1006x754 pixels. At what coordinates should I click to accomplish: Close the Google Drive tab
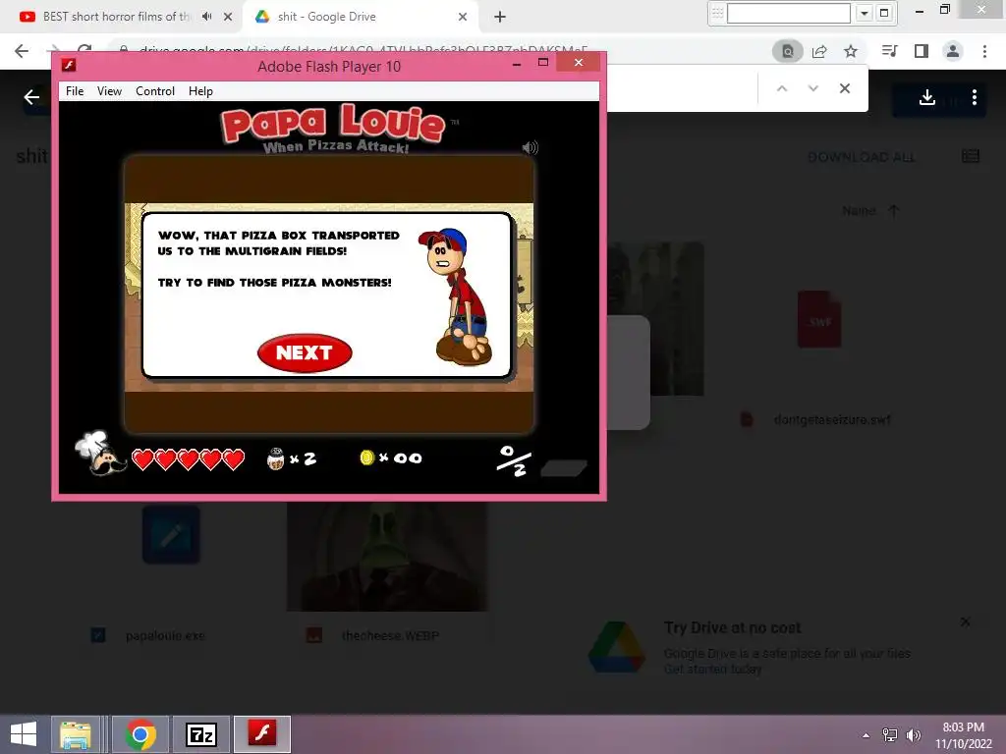point(463,17)
